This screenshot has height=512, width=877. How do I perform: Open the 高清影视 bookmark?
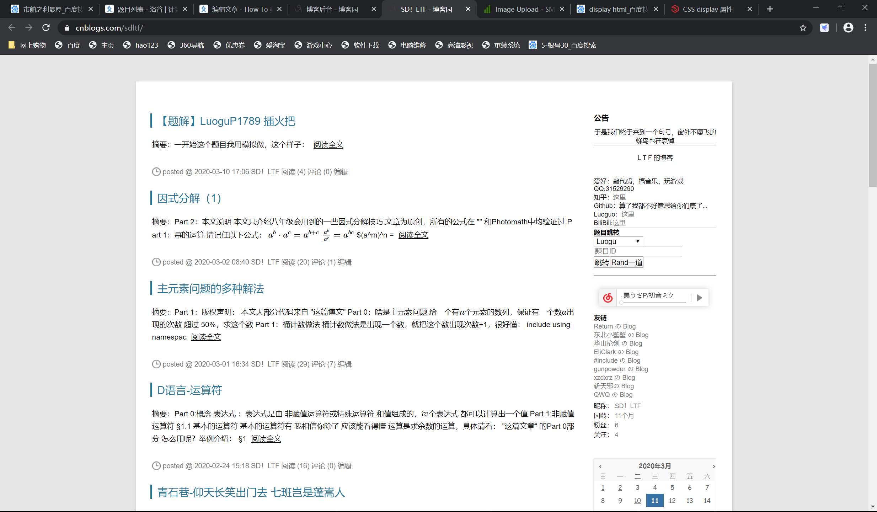point(454,45)
